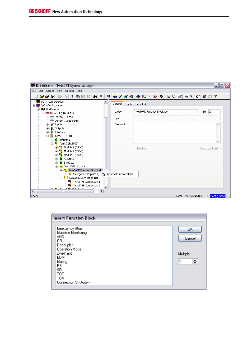
Task: Click the Comment box scroll down arrow
Action: 218,141
